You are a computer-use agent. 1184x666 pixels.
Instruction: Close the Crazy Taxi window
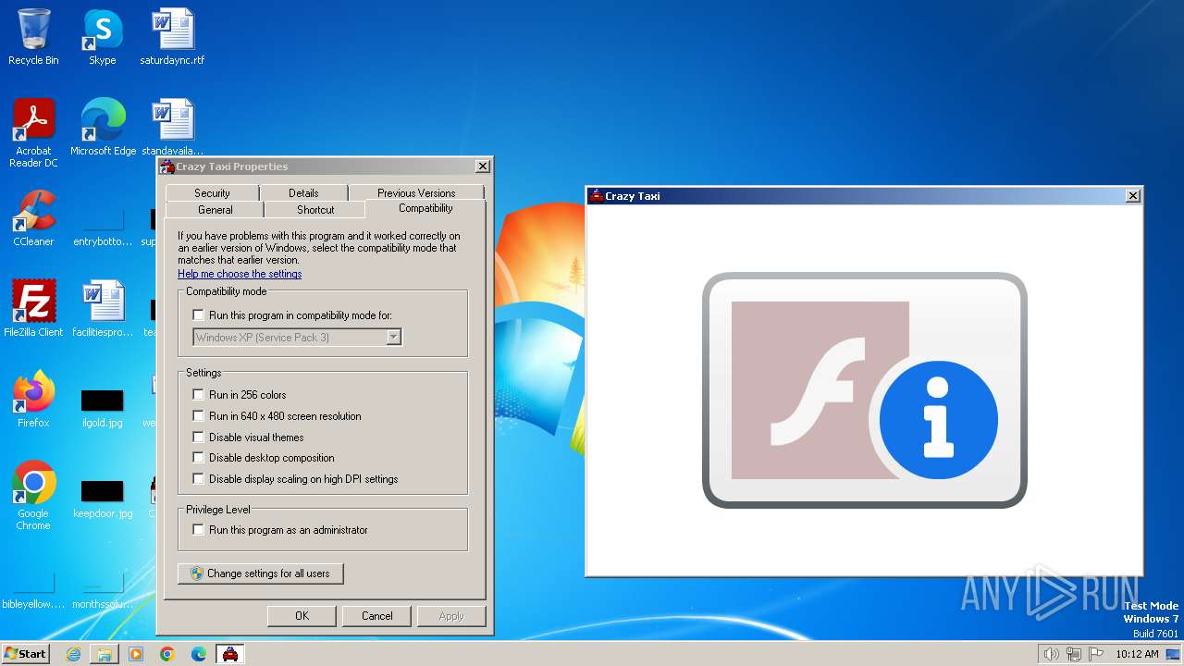point(1132,196)
